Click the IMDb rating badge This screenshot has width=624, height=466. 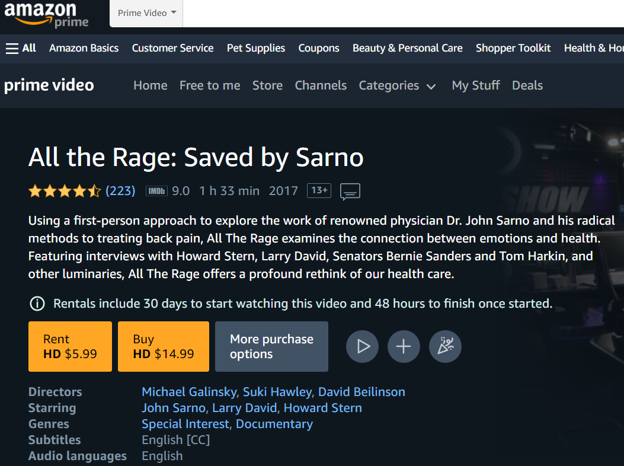(x=156, y=191)
